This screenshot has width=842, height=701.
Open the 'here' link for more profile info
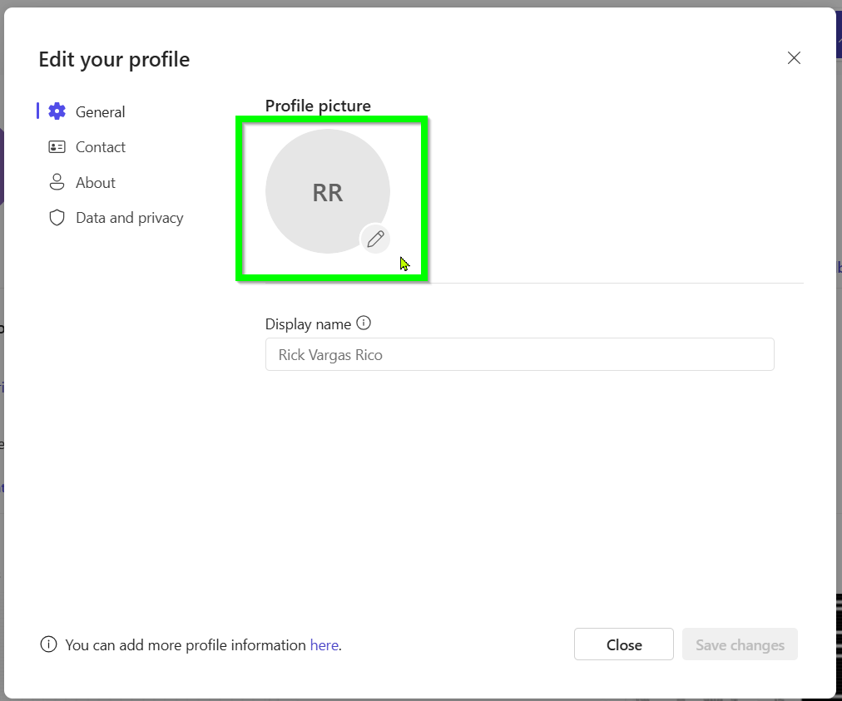click(x=324, y=644)
